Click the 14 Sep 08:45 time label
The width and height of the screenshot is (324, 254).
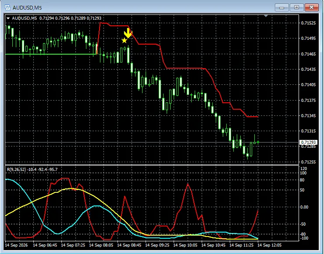tap(129, 245)
